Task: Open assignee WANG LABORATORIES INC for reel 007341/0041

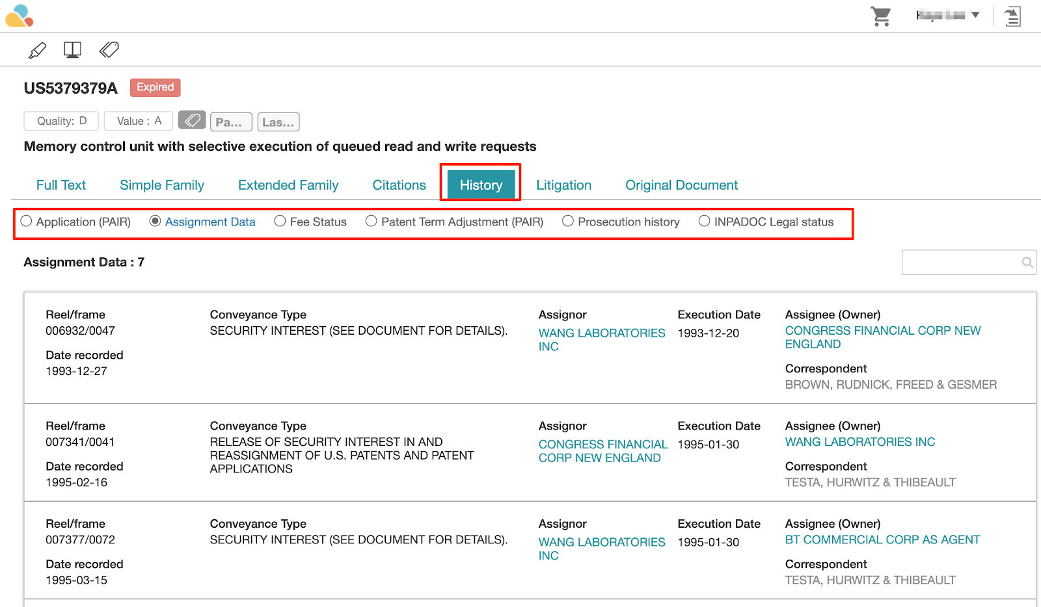Action: 860,442
